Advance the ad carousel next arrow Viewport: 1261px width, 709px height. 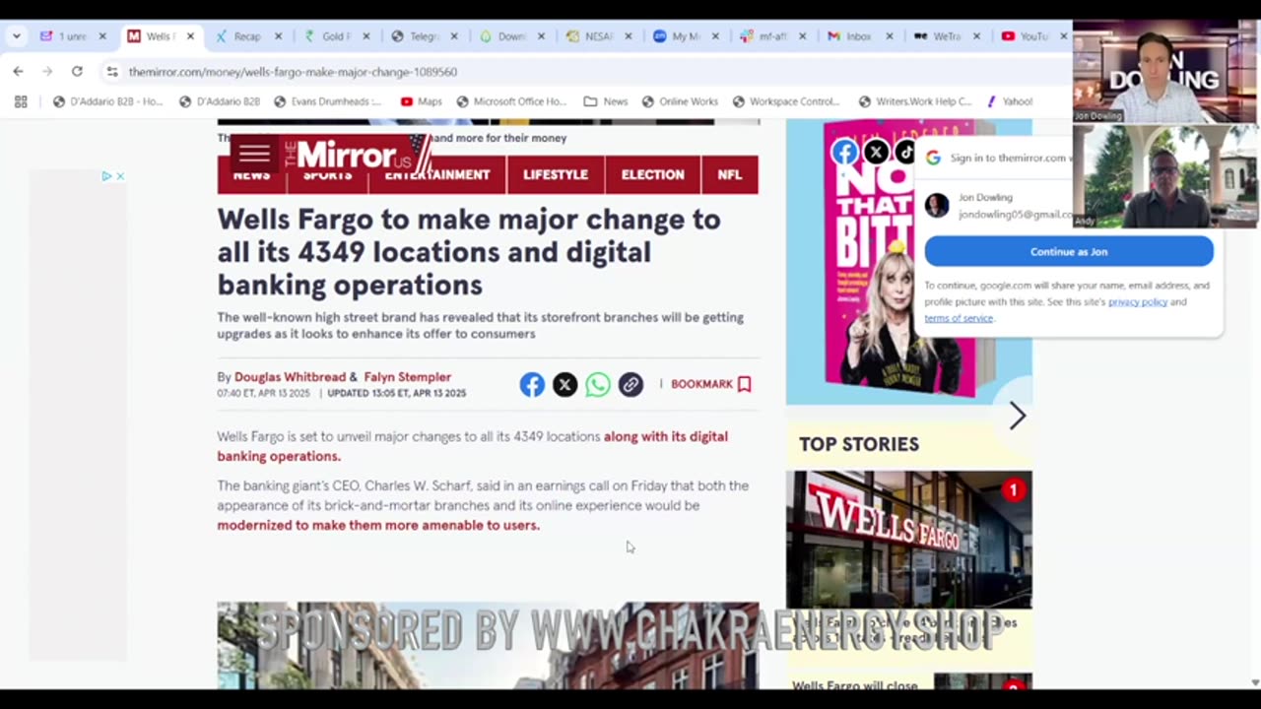1017,416
